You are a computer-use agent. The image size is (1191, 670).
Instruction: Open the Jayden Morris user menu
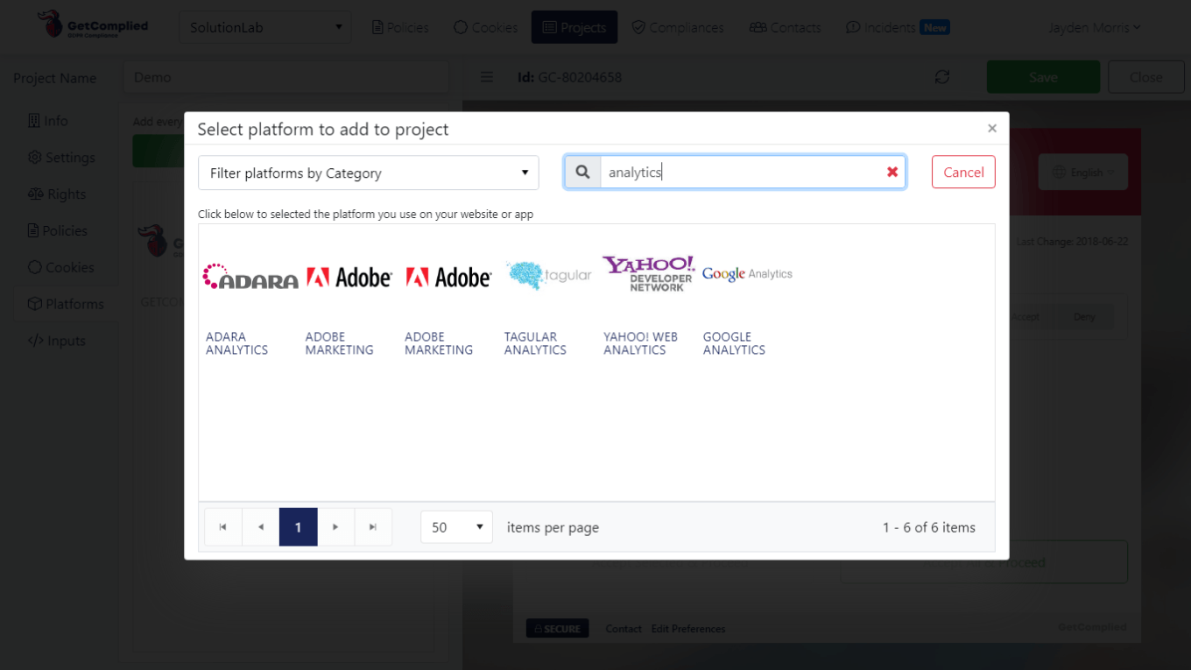tap(1094, 27)
